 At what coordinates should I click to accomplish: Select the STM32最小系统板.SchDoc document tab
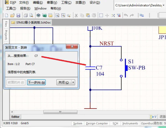[31, 22]
